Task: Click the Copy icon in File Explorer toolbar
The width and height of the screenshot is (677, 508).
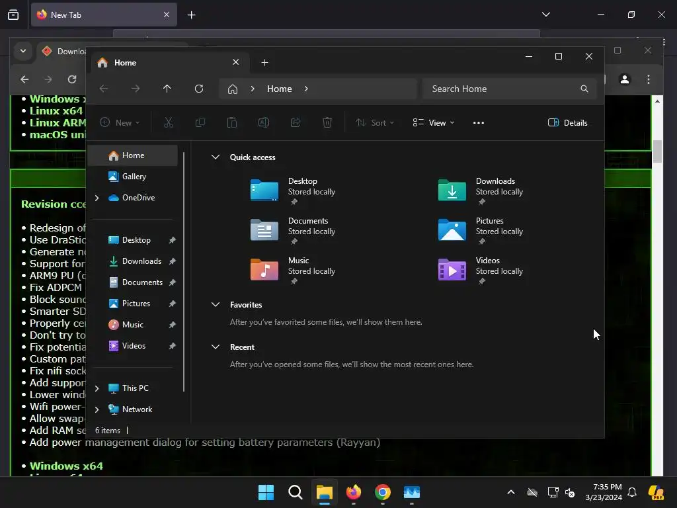Action: tap(200, 122)
